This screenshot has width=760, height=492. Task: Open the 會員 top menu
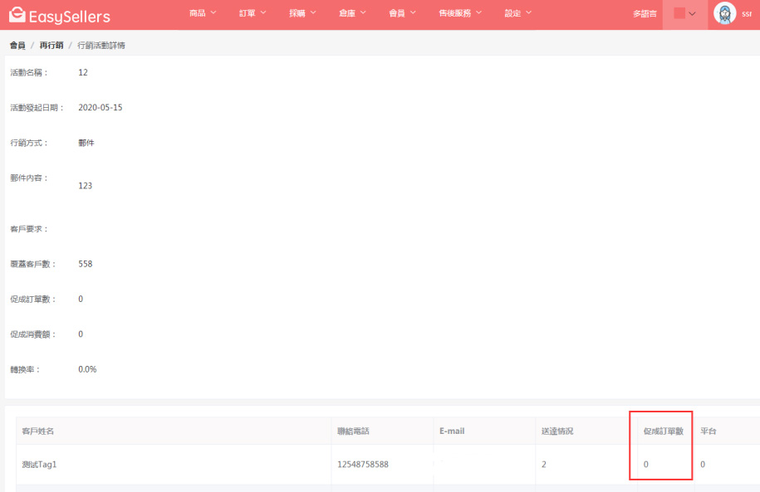402,13
